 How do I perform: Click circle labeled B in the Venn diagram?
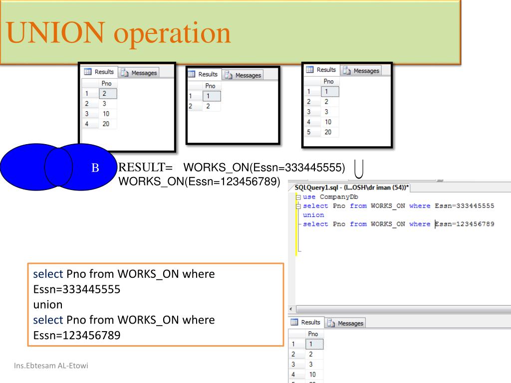pyautogui.click(x=80, y=167)
